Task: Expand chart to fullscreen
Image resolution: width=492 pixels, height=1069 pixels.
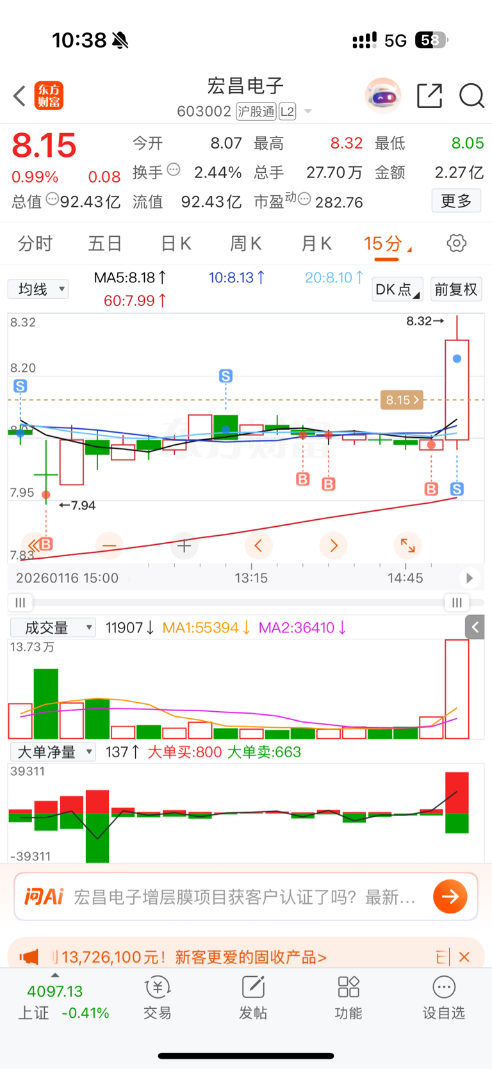Action: coord(407,546)
